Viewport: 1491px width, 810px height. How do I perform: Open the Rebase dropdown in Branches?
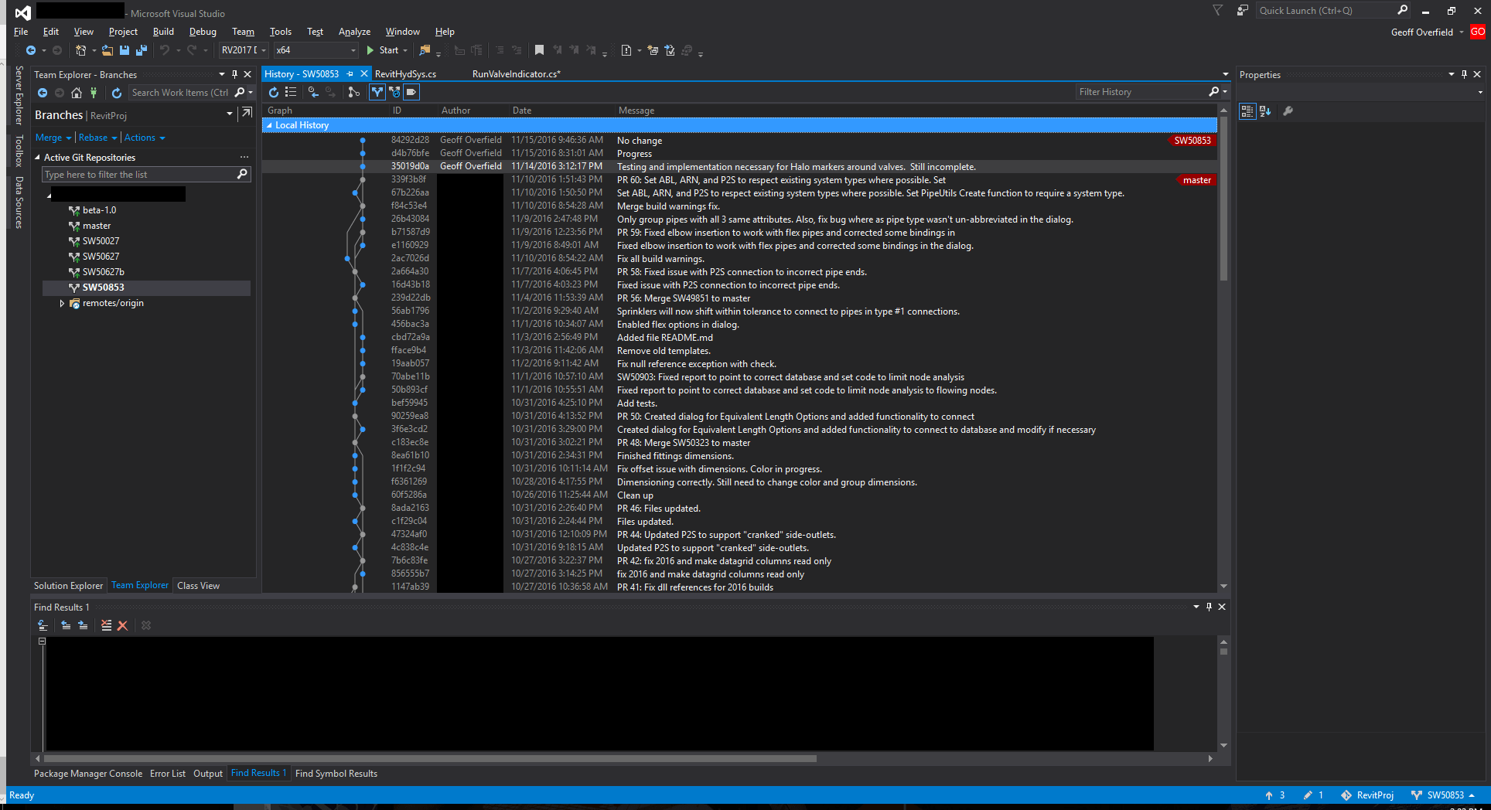tap(97, 138)
